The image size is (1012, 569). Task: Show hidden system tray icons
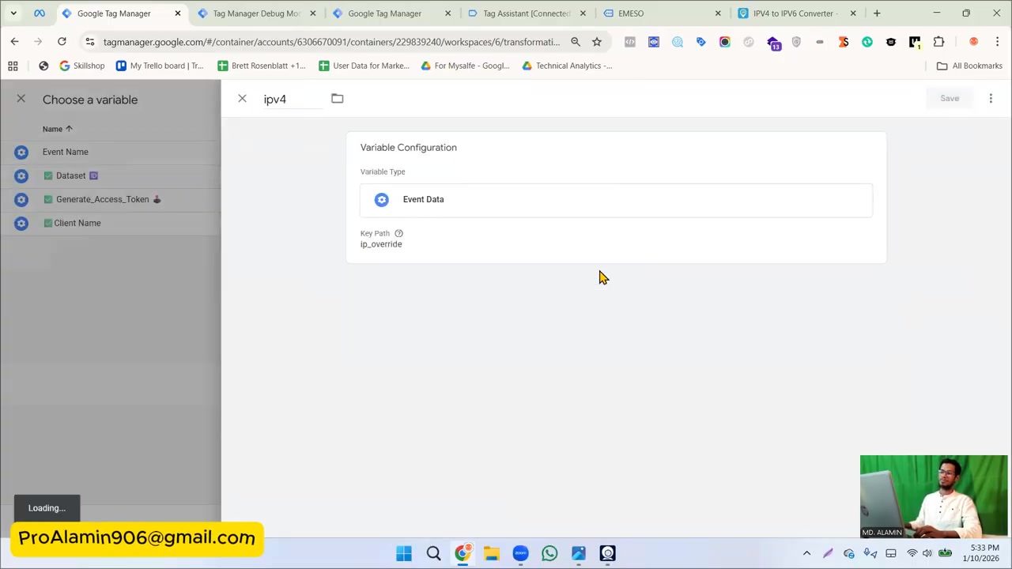tap(806, 553)
